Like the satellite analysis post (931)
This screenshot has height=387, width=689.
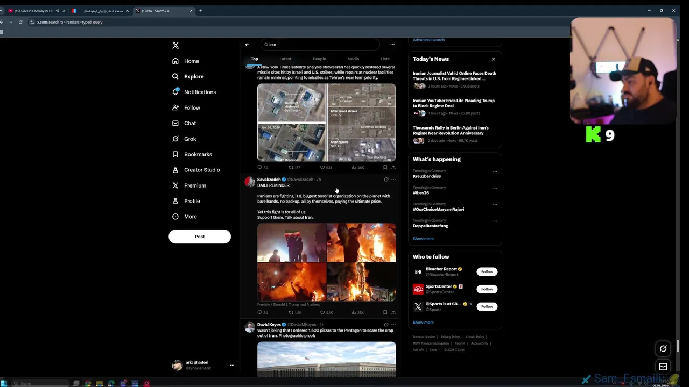[x=326, y=167]
